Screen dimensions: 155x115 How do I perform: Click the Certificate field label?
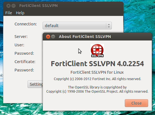click(x=25, y=62)
